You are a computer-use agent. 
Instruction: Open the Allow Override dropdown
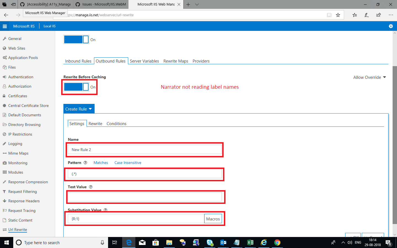(x=369, y=77)
